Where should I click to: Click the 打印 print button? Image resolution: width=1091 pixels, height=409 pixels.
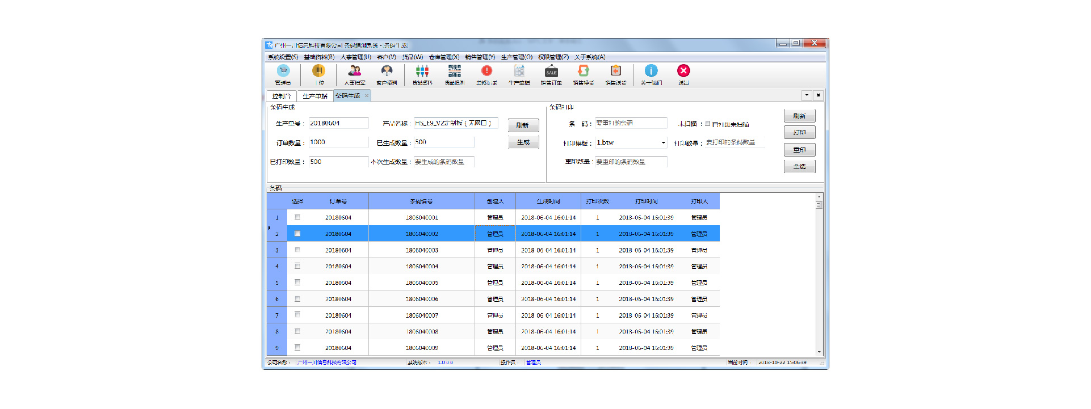(x=799, y=133)
